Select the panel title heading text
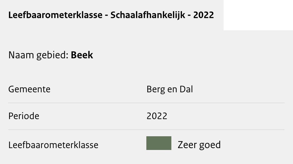 pyautogui.click(x=111, y=15)
